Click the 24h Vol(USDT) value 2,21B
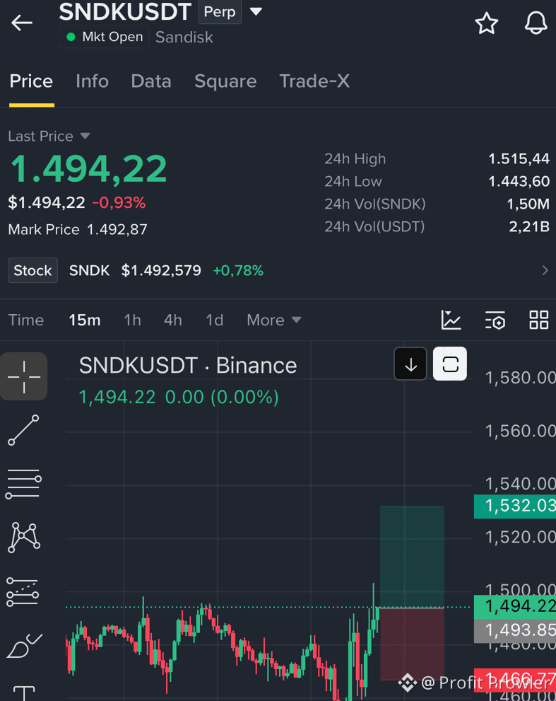Screen dimensions: 556x701 point(529,226)
